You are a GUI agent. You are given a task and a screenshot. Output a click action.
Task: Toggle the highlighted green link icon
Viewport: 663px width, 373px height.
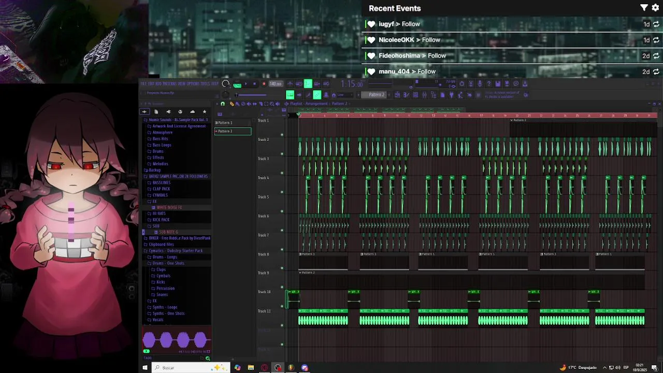(x=316, y=95)
